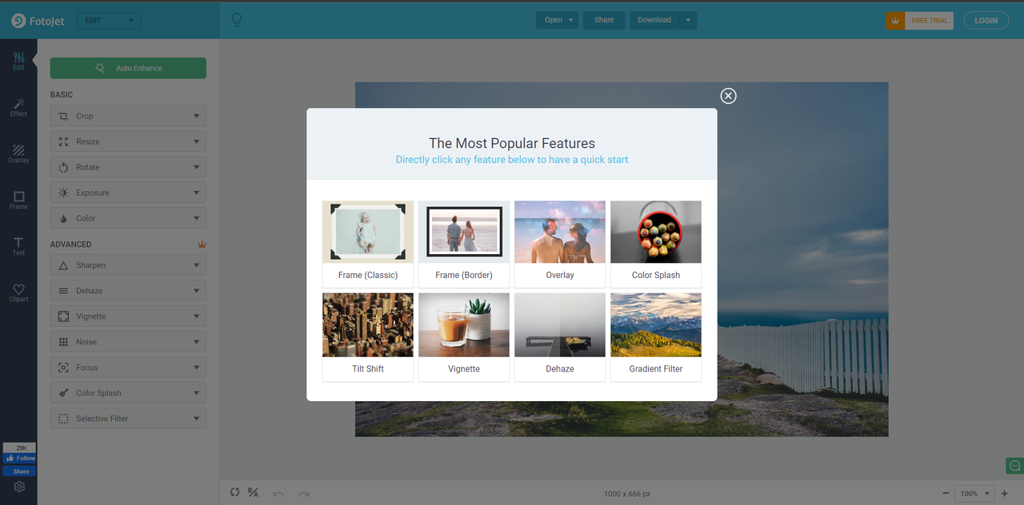Open the Frame sidebar tool
This screenshot has width=1024, height=505.
pos(18,200)
